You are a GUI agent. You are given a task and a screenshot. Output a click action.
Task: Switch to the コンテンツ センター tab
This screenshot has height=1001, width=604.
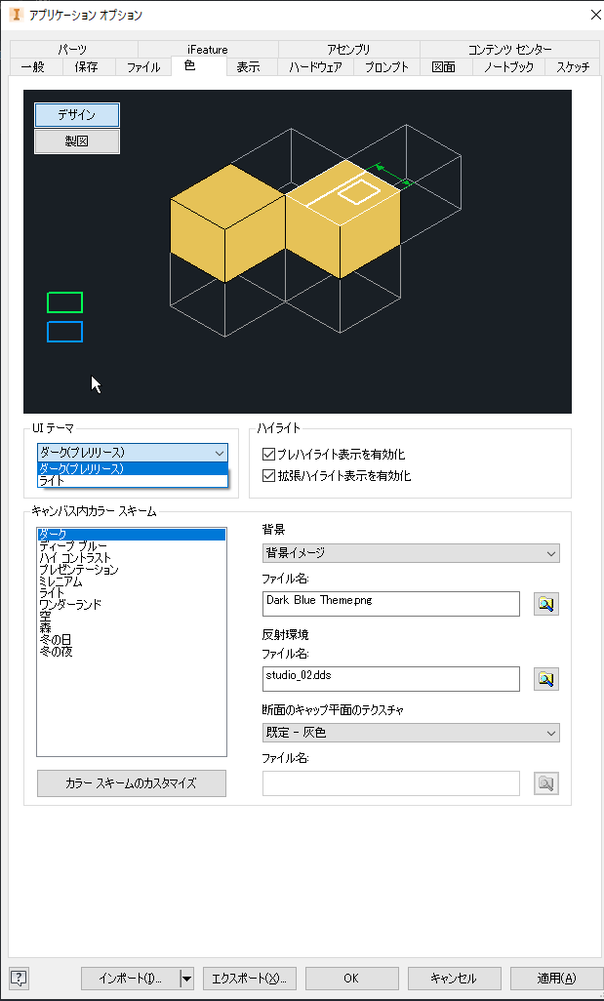(509, 49)
